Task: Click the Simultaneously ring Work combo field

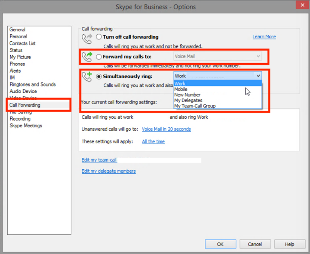Action: pyautogui.click(x=218, y=76)
